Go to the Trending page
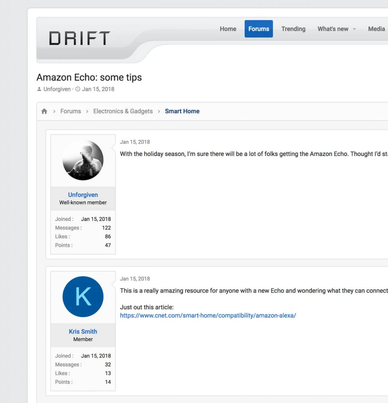The height and width of the screenshot is (403, 388). 293,29
